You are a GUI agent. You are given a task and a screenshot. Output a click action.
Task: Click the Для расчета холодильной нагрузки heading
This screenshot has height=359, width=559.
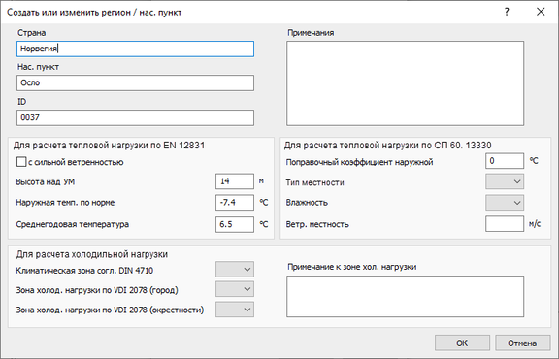(x=91, y=254)
